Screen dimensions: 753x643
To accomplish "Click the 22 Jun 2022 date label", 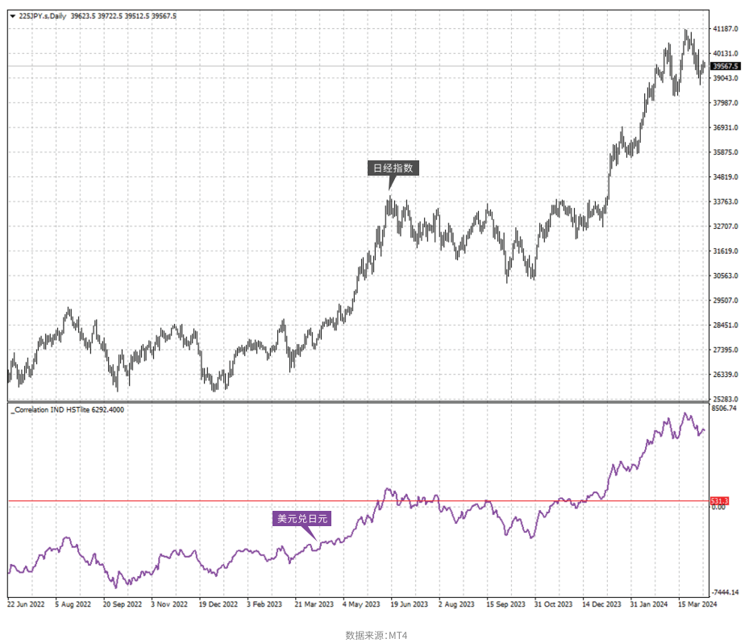I will coord(26,604).
